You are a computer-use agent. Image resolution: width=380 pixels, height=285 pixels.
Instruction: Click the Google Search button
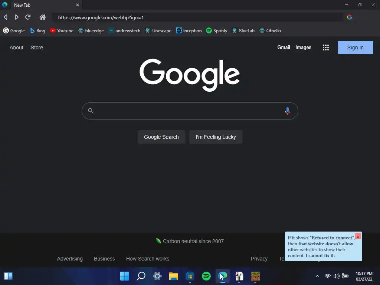[x=161, y=137]
